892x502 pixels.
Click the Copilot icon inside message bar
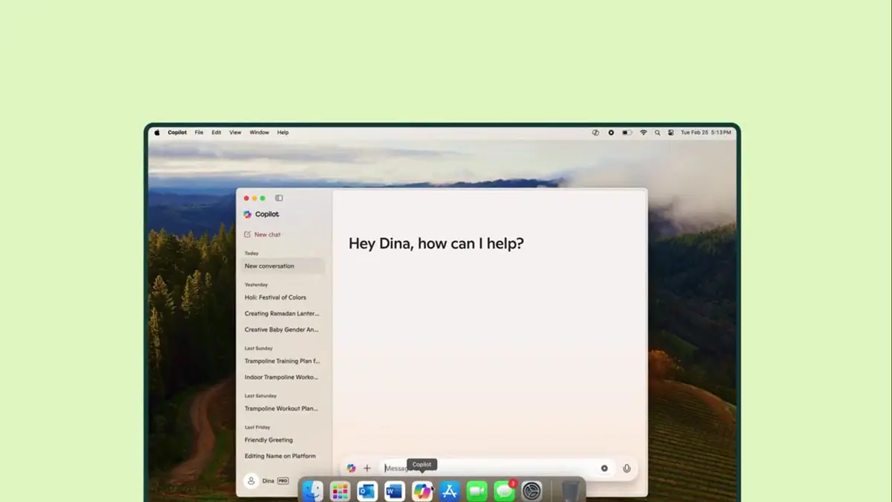click(x=350, y=468)
